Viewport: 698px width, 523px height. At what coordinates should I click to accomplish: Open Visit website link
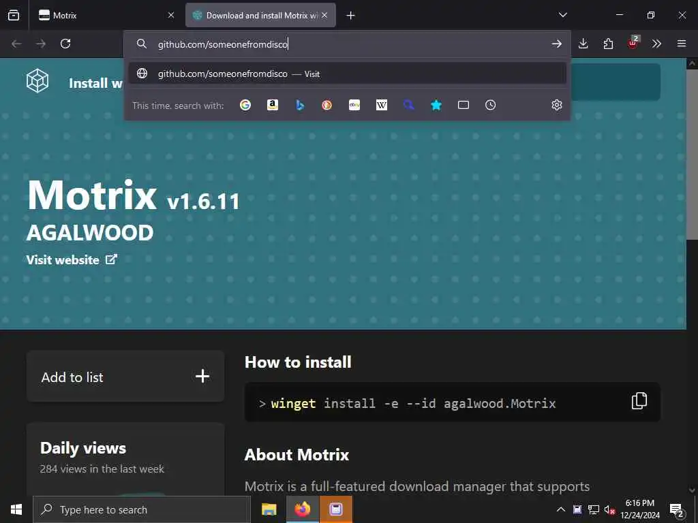72,259
